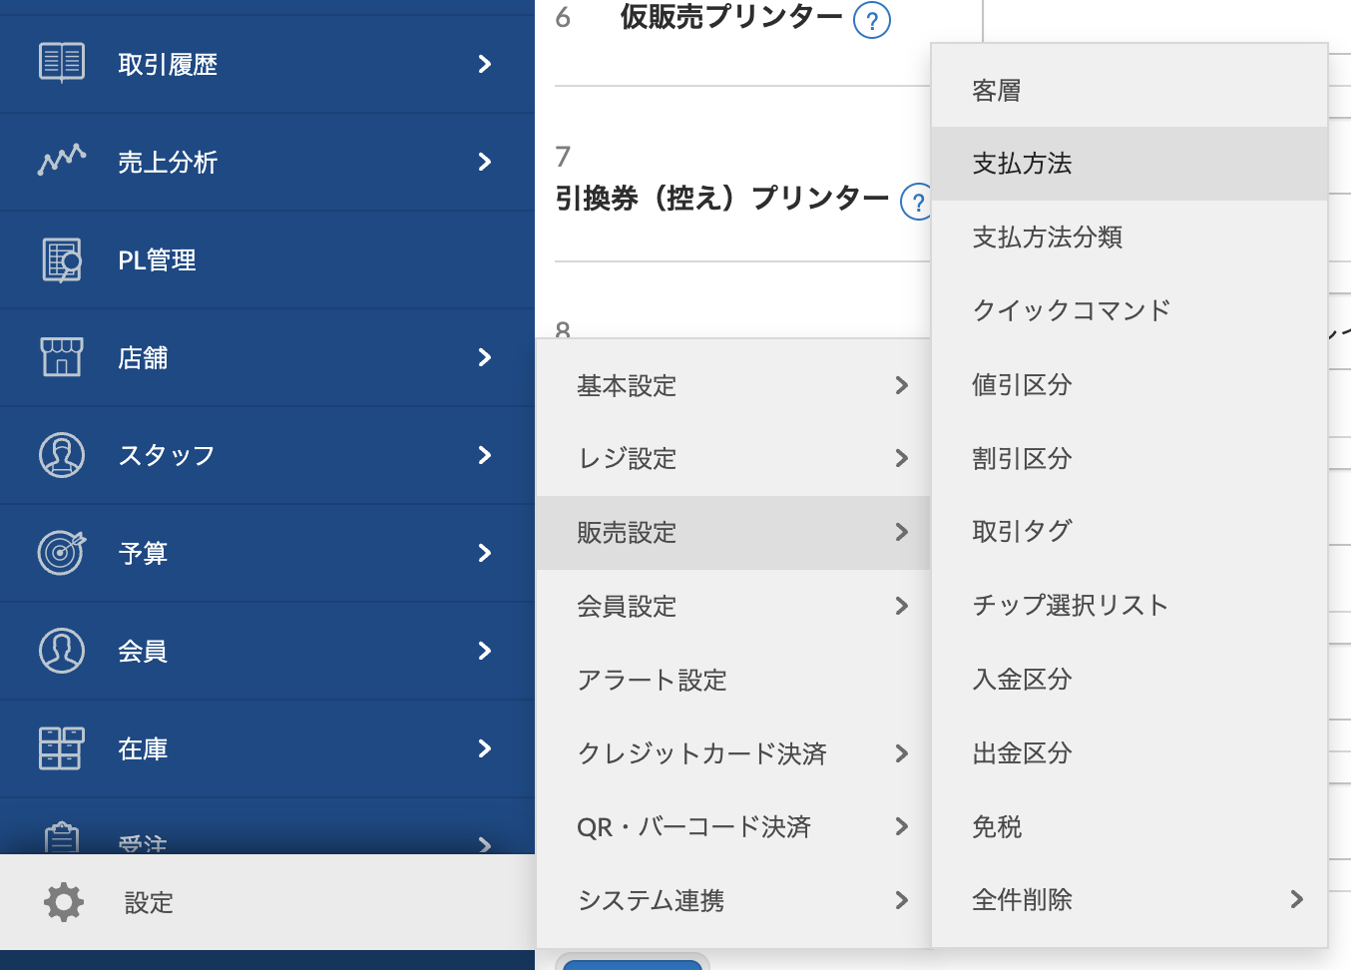The height and width of the screenshot is (970, 1351).
Task: Select the 免税 menu entry
Action: [x=997, y=826]
